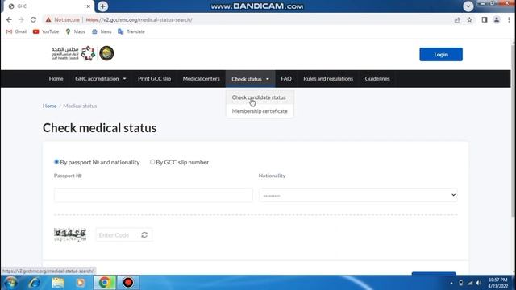This screenshot has height=290, width=516.
Task: Open the tab search chevron button
Action: [x=468, y=6]
